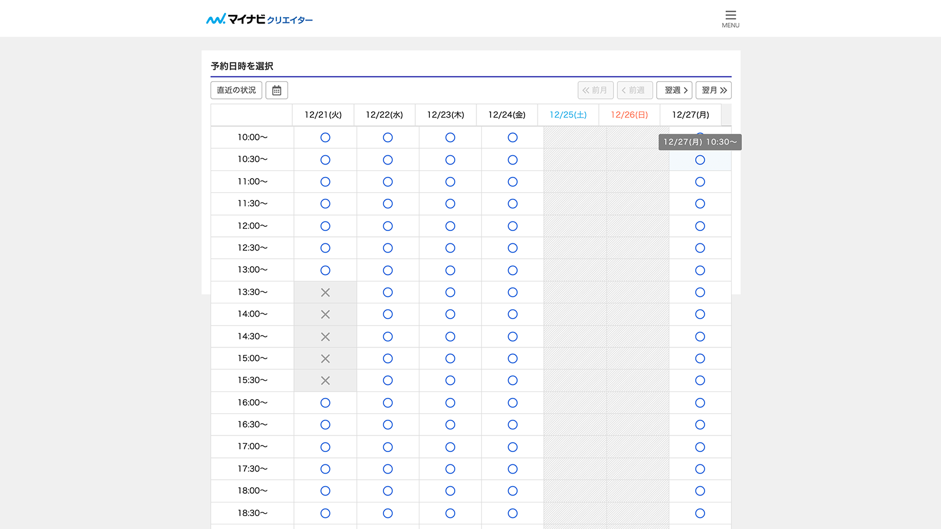The width and height of the screenshot is (941, 529).
Task: Click the 12/23(木) column header
Action: [x=445, y=115]
